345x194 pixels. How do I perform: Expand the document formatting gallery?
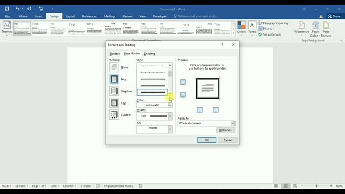[x=233, y=33]
